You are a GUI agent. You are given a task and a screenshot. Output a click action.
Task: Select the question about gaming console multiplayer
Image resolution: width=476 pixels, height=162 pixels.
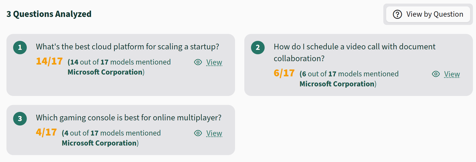tap(129, 118)
